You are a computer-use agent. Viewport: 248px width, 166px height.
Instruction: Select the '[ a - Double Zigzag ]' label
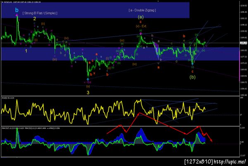(142, 10)
